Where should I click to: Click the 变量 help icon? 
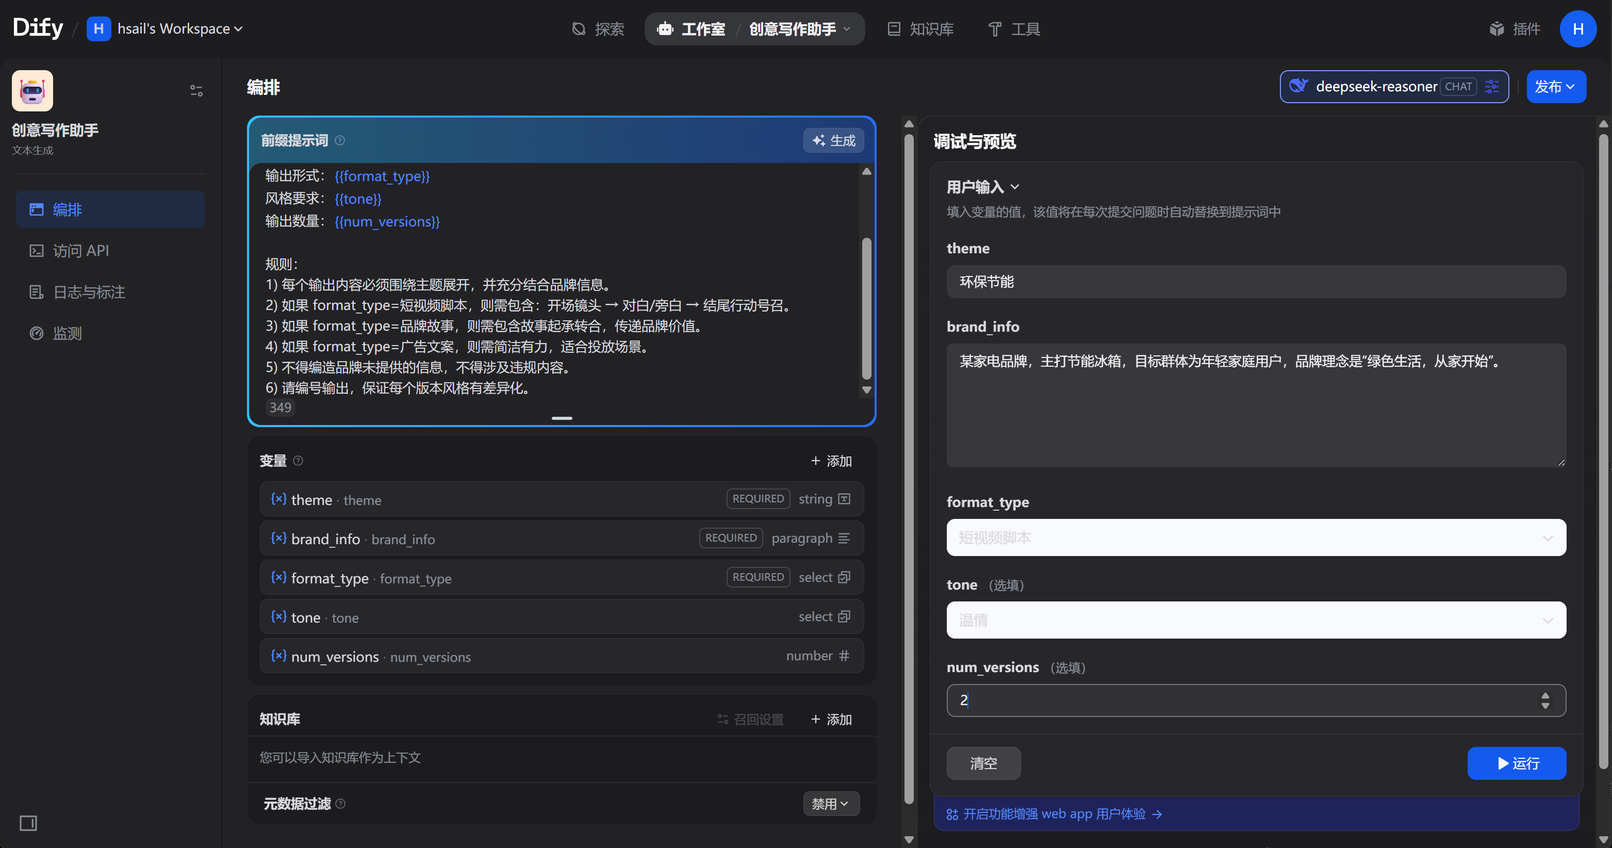click(x=299, y=461)
